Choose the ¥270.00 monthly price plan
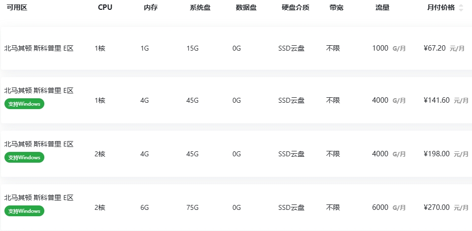472x231 pixels. pos(437,207)
